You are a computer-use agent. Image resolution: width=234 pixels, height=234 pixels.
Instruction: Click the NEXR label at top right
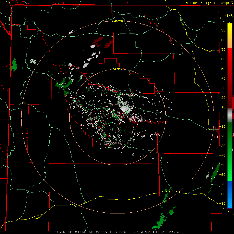pyautogui.click(x=229, y=16)
